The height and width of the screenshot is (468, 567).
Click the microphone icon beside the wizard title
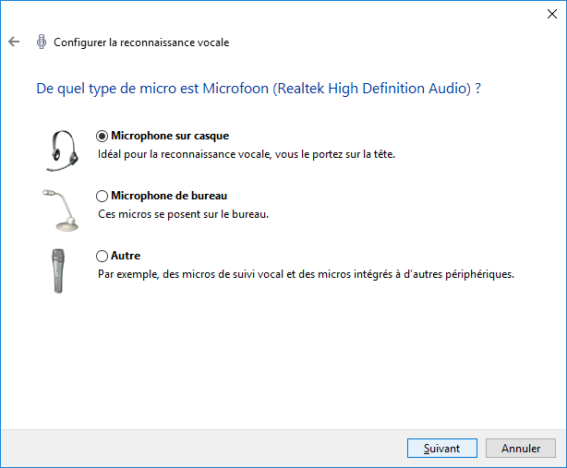click(x=42, y=42)
